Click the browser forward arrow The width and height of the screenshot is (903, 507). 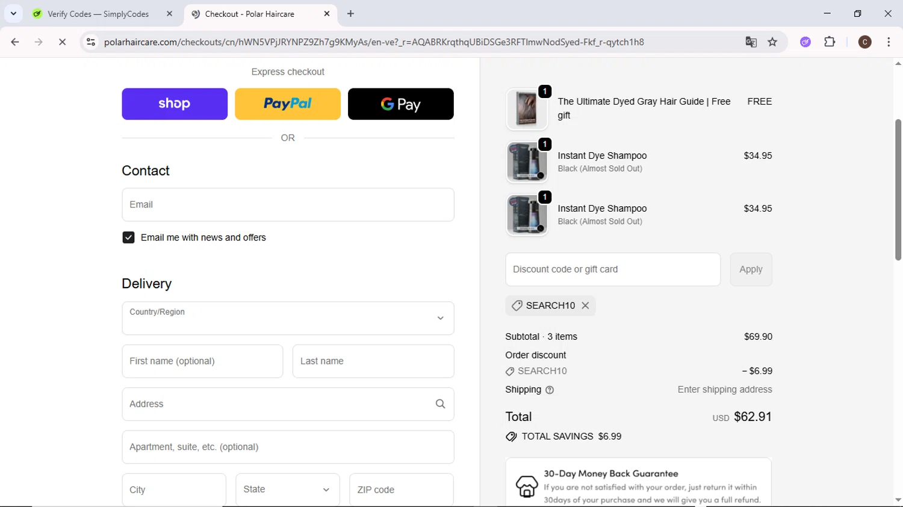pyautogui.click(x=39, y=42)
